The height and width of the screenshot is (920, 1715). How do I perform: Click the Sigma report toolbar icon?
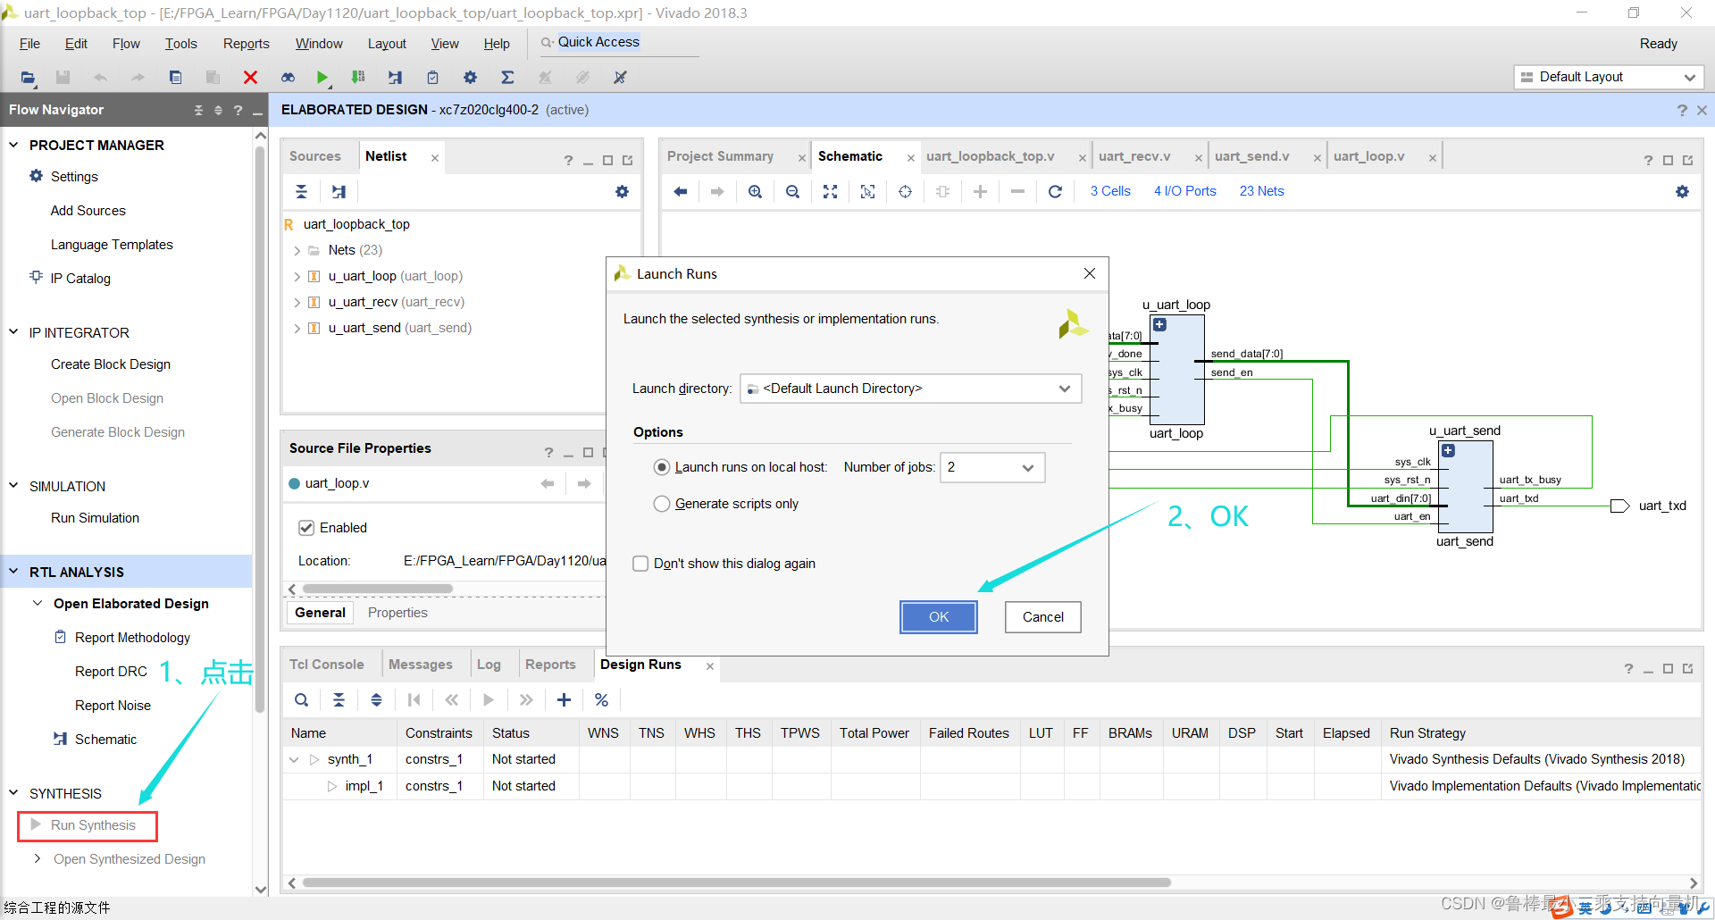pos(507,78)
